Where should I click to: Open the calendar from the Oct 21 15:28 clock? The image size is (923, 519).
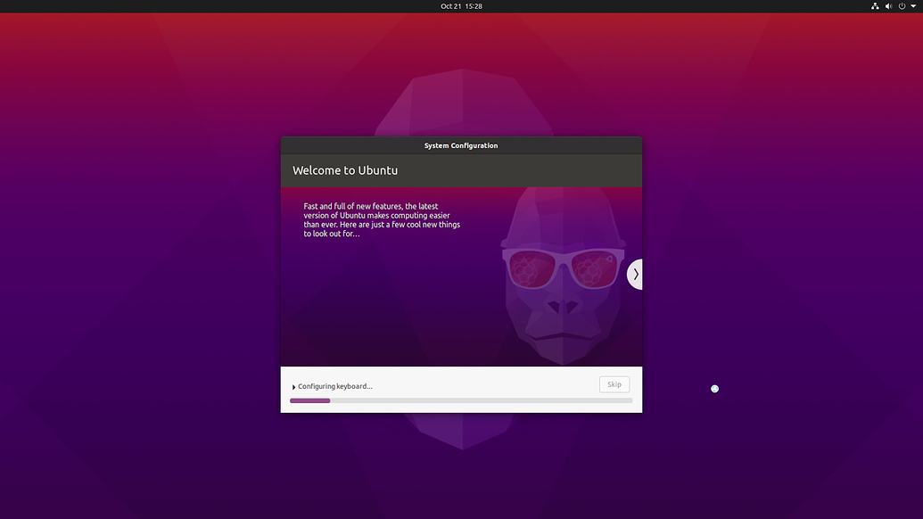click(461, 6)
